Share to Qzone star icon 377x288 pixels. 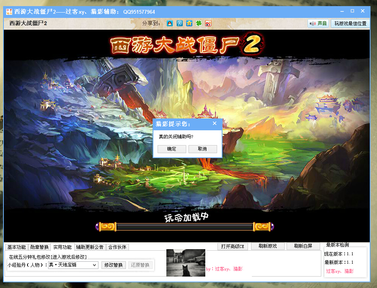[x=189, y=23]
